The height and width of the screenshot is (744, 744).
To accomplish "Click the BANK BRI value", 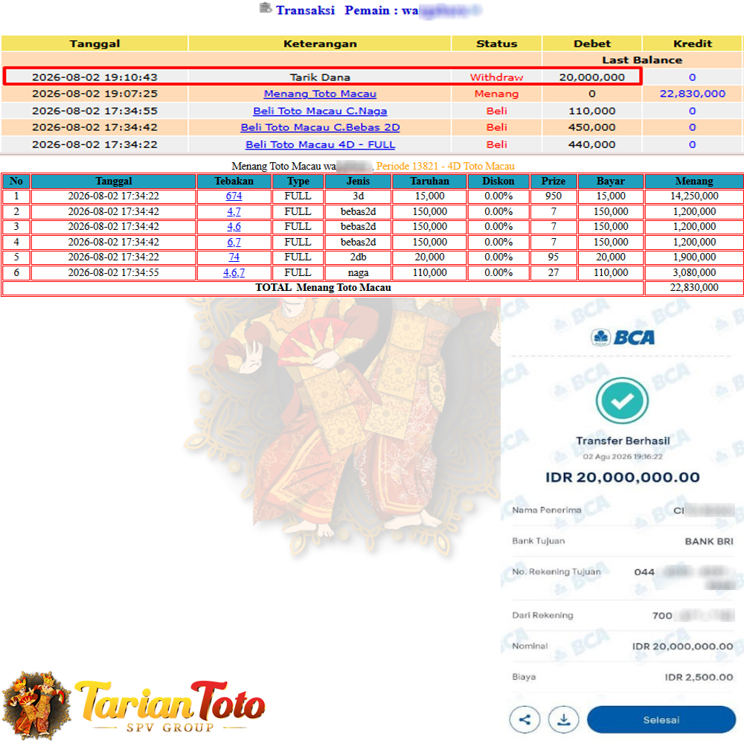I will pos(709,542).
